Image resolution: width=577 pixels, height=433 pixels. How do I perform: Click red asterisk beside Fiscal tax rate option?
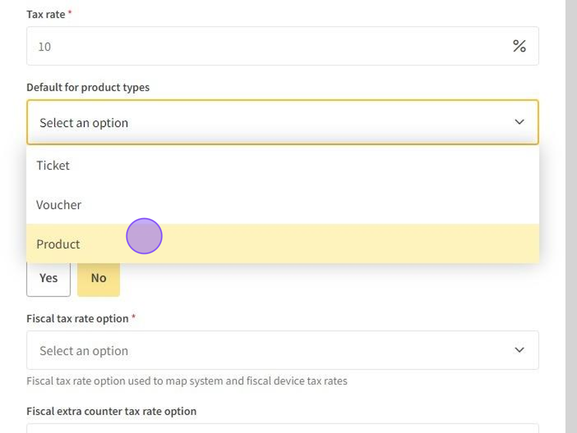(133, 318)
